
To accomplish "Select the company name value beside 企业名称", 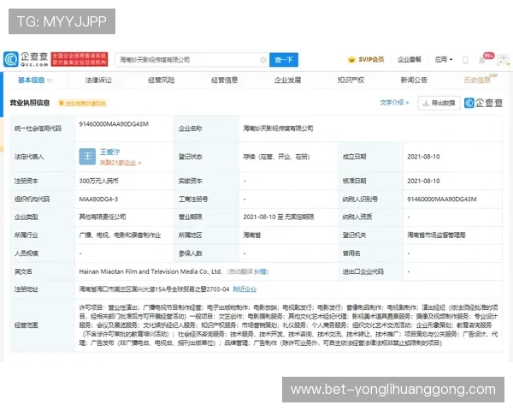I will (x=278, y=128).
